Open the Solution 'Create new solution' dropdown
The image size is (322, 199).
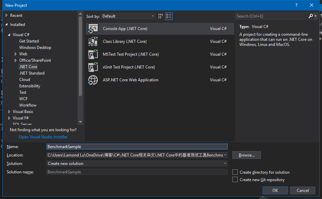[137, 164]
